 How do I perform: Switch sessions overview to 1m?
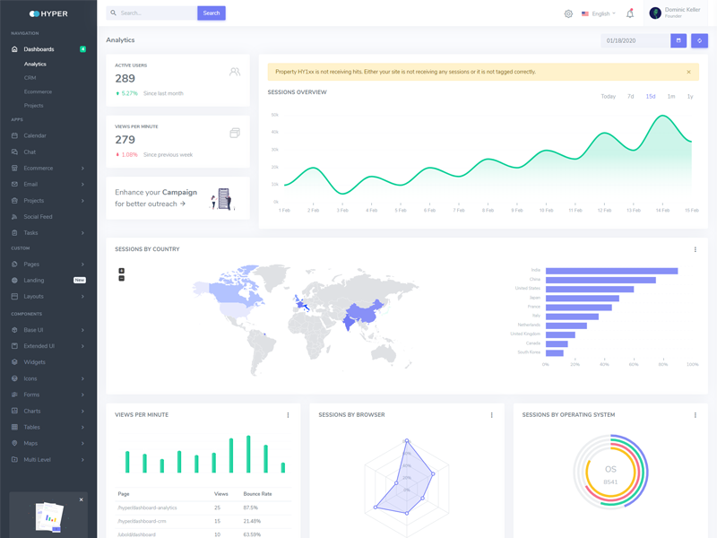pos(670,96)
